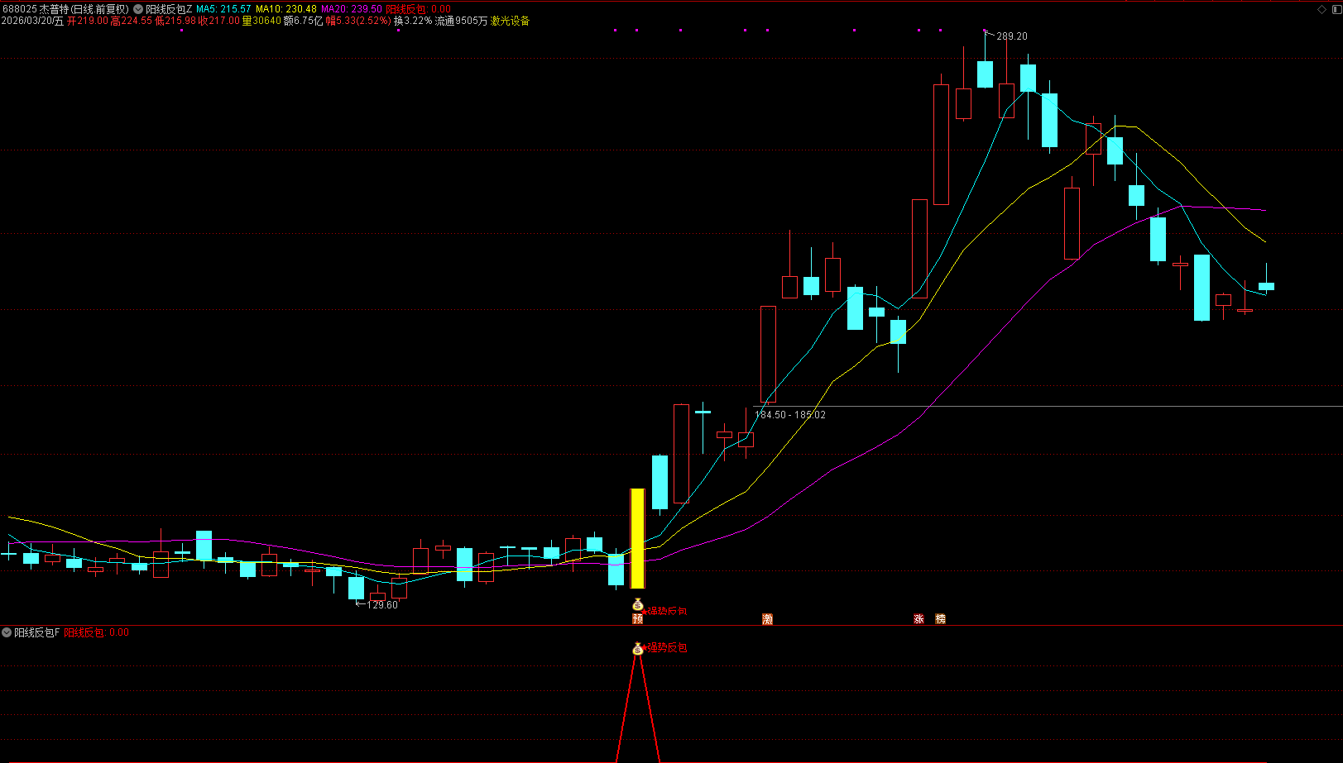Viewport: 1343px width, 763px height.
Task: Open the 阳线反包Z indicator dropdown circle
Action: (x=138, y=9)
